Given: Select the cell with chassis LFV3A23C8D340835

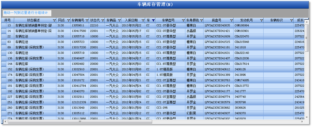Looking at the screenshot, I should click(x=217, y=26).
